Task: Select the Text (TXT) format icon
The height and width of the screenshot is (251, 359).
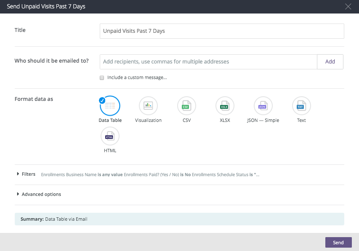Action: [301, 106]
